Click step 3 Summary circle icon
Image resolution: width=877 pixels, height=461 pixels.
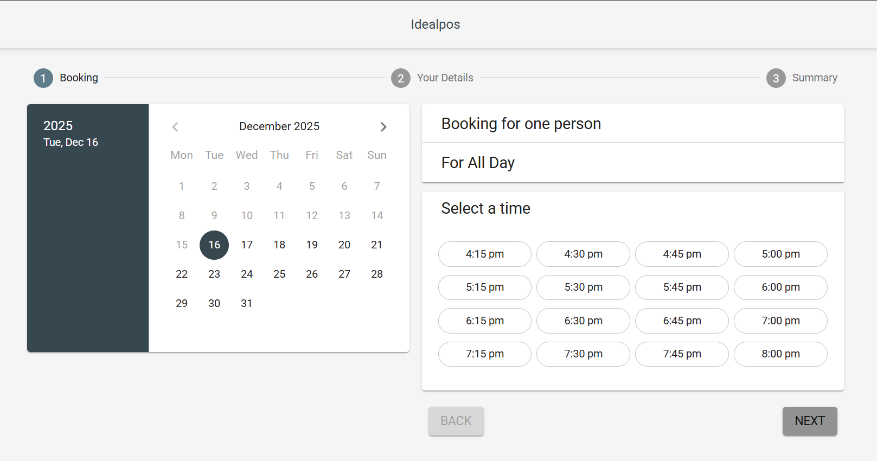[776, 78]
